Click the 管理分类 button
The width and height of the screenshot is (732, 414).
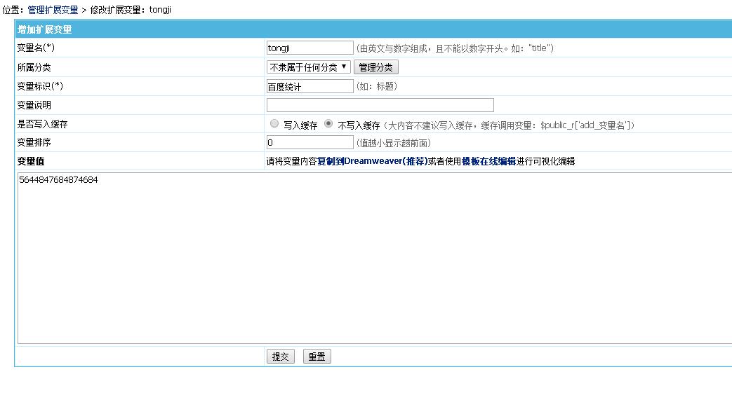coord(375,67)
